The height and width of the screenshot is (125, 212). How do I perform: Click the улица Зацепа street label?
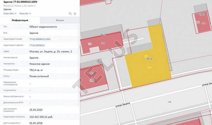coord(122,105)
